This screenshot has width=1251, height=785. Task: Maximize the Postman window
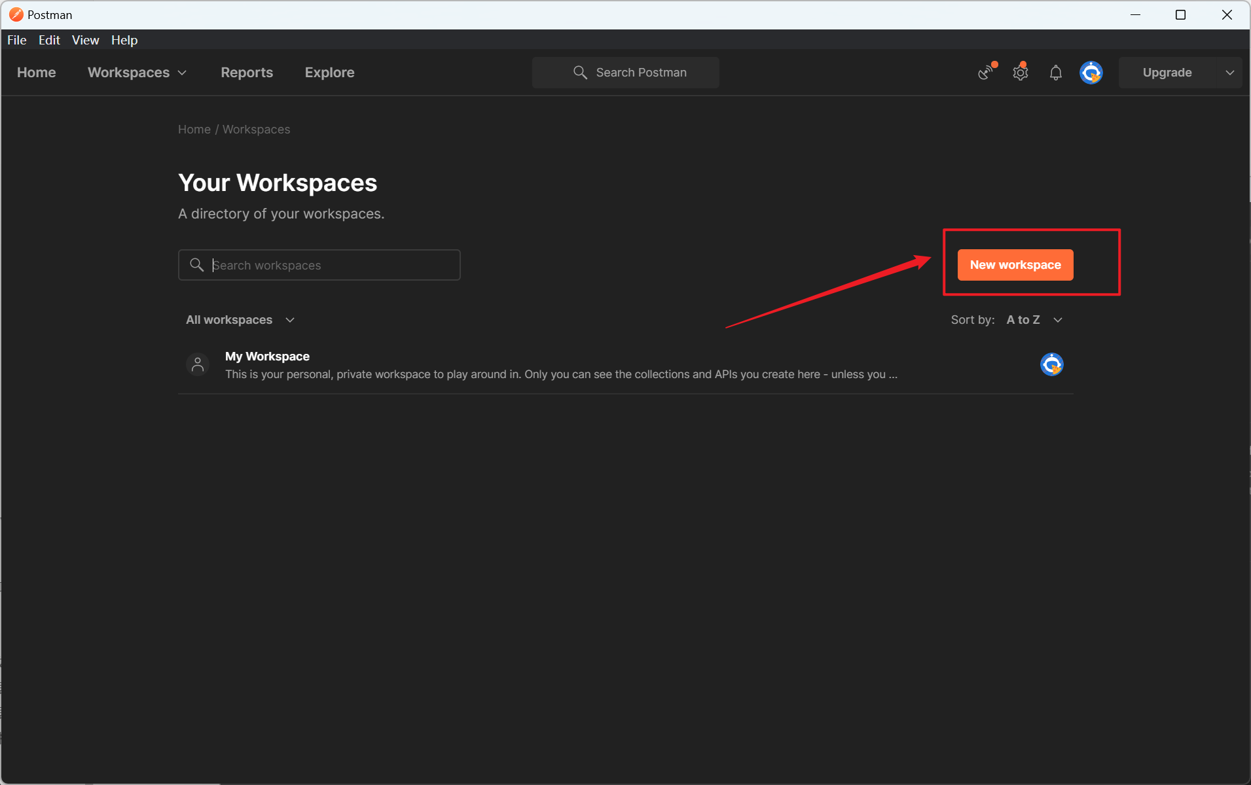click(x=1180, y=14)
